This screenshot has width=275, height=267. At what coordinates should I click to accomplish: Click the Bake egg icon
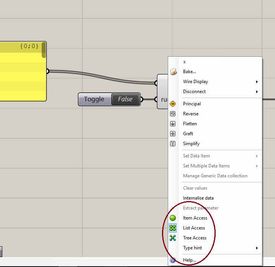tap(173, 72)
